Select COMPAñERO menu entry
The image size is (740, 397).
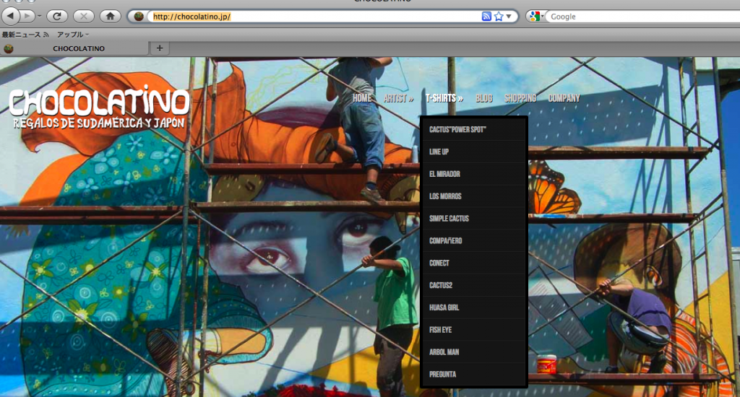(474, 240)
